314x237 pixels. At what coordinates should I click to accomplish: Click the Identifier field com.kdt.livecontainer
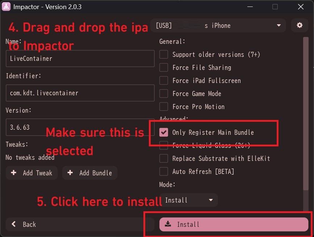(x=80, y=93)
